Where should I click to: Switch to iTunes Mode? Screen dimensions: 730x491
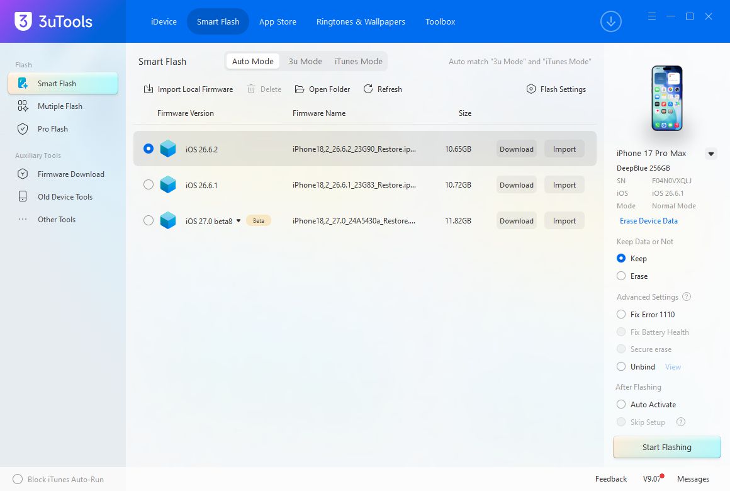[359, 61]
